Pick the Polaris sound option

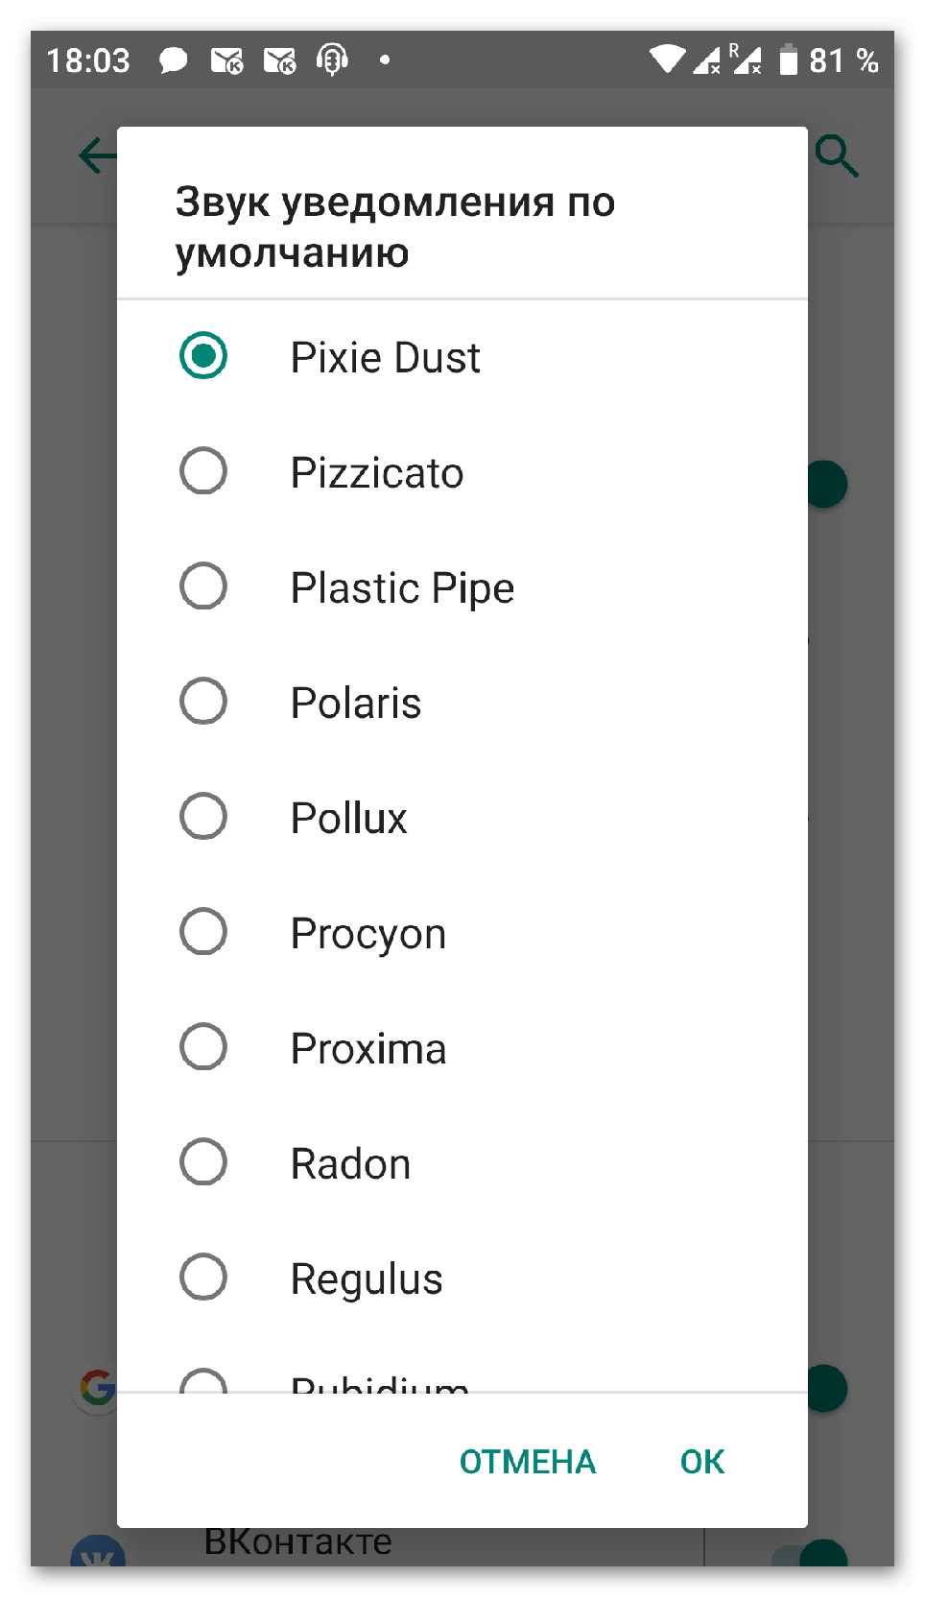point(203,702)
